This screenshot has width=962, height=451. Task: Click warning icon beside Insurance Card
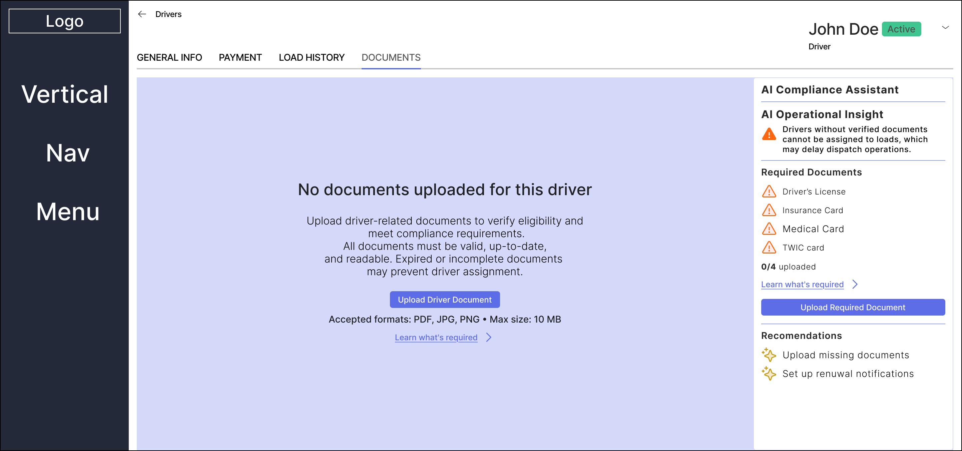(x=769, y=210)
